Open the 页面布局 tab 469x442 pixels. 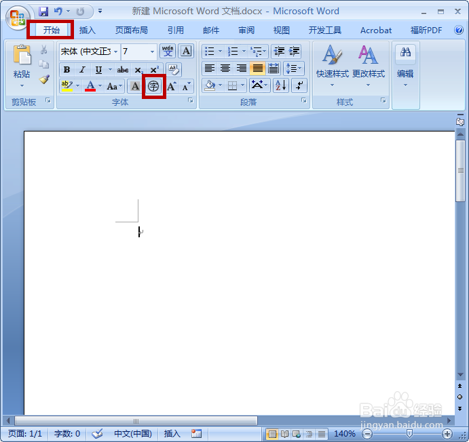pyautogui.click(x=132, y=30)
